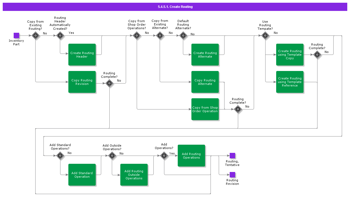The height and width of the screenshot is (202, 350).
Task: Click the Create Routing Alternate box
Action: (205, 55)
